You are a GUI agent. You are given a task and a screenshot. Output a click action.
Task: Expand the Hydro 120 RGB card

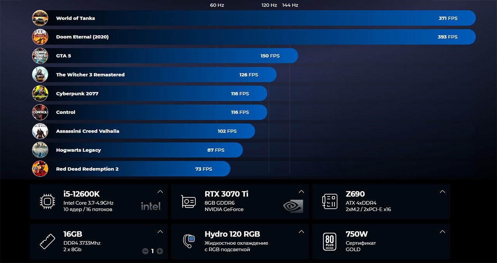tap(301, 232)
